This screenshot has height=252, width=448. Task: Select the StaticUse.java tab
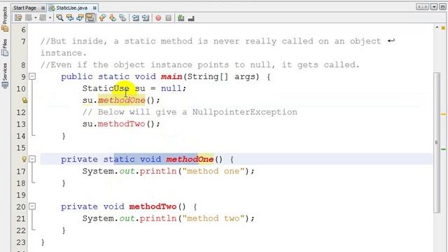pos(71,8)
